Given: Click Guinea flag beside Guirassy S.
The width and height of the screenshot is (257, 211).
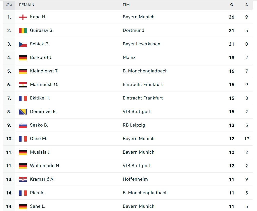Looking at the screenshot, I should (x=23, y=31).
